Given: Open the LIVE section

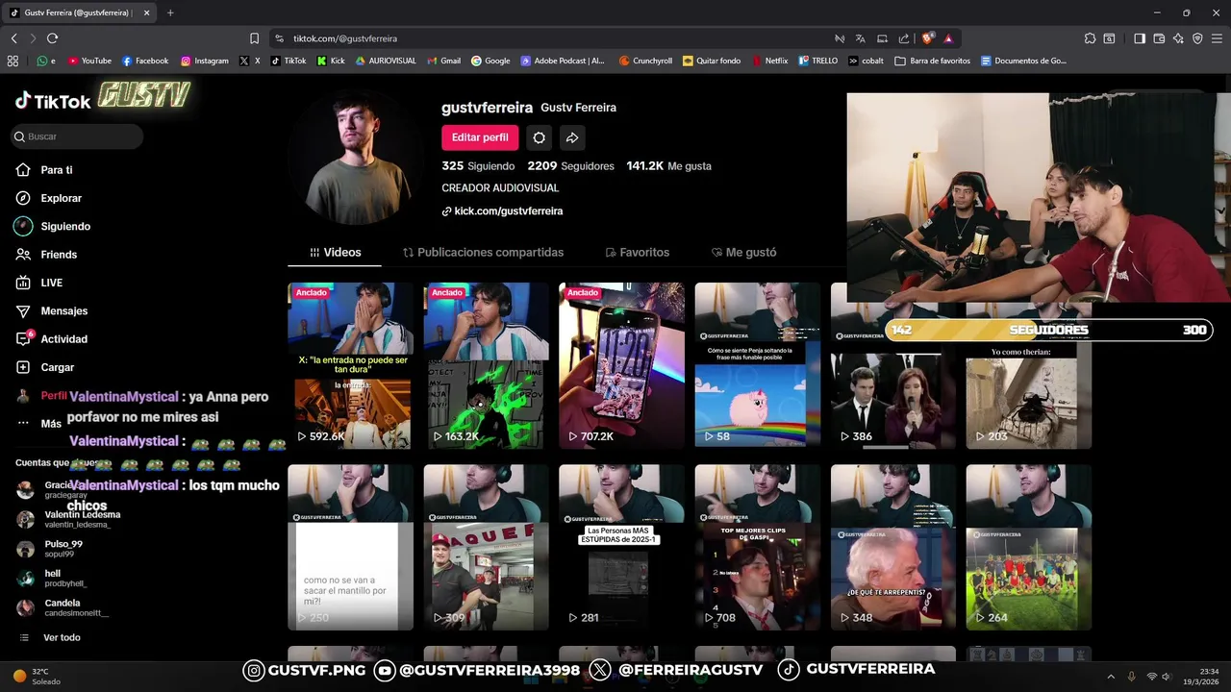Looking at the screenshot, I should tap(39, 283).
